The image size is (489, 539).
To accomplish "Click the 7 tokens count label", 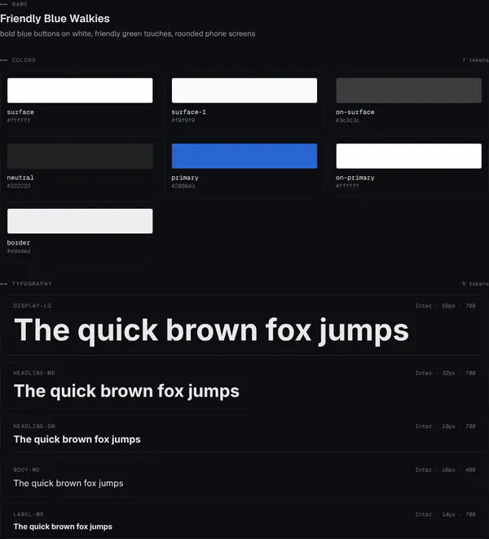I will pyautogui.click(x=475, y=60).
